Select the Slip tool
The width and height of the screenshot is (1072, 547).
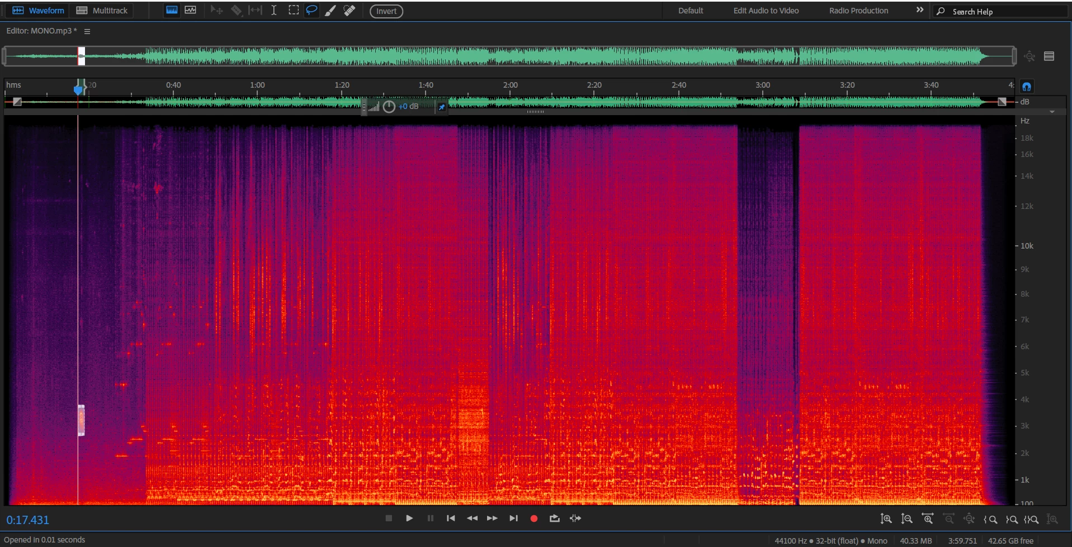tap(255, 10)
